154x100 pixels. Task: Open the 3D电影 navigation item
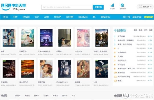70,17
